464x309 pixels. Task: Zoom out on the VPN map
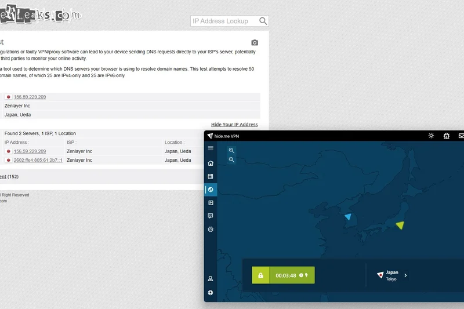click(x=231, y=159)
